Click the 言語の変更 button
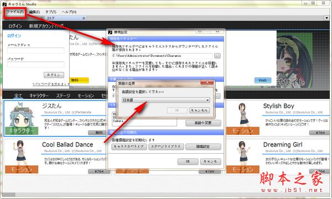The height and width of the screenshot is (199, 332). pyautogui.click(x=203, y=123)
